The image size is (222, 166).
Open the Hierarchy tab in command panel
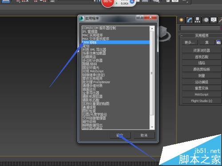tap(198, 20)
